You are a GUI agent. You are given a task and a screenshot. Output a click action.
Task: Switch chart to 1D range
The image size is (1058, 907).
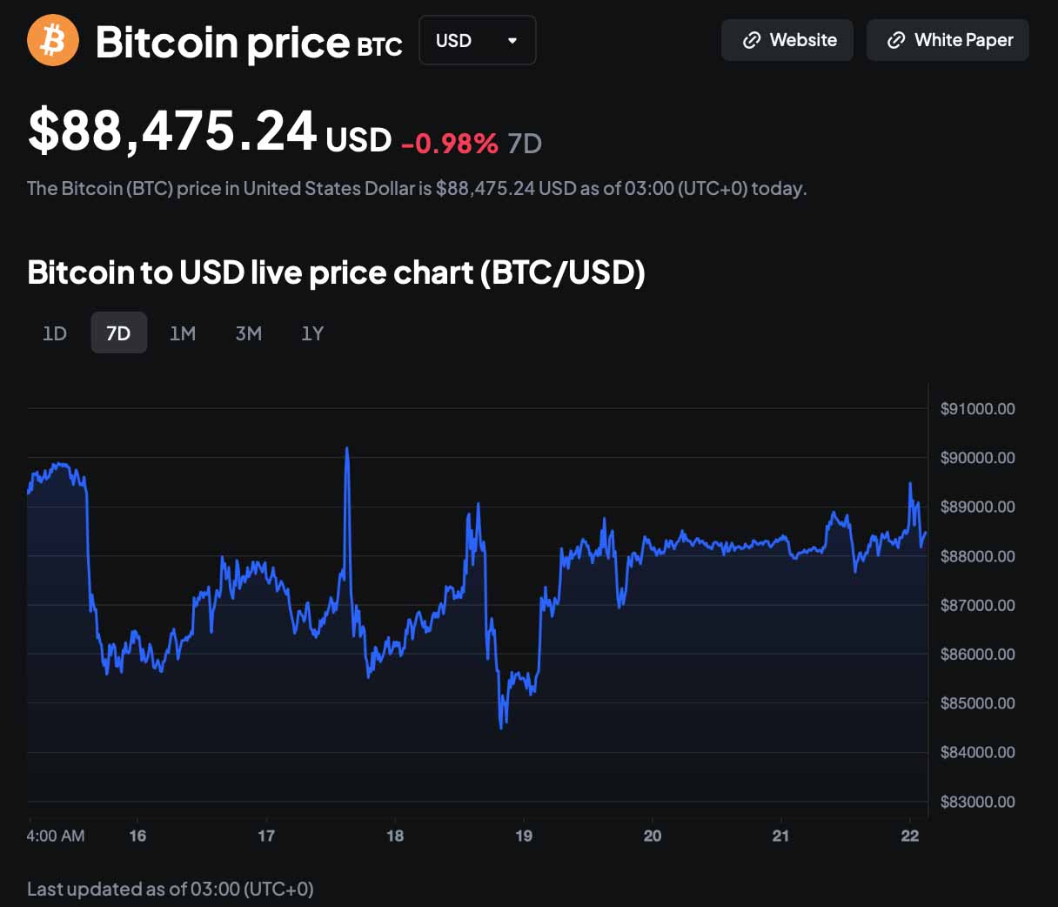(x=55, y=333)
